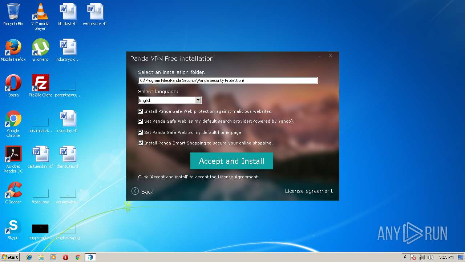Click the volume speaker tray icon
This screenshot has width=465, height=262.
430,257
